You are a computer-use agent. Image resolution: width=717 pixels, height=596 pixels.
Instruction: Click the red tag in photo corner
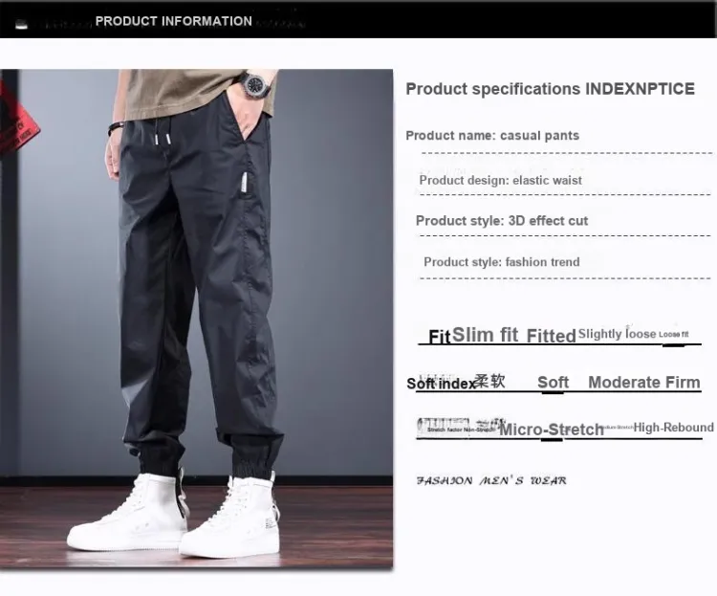17,121
